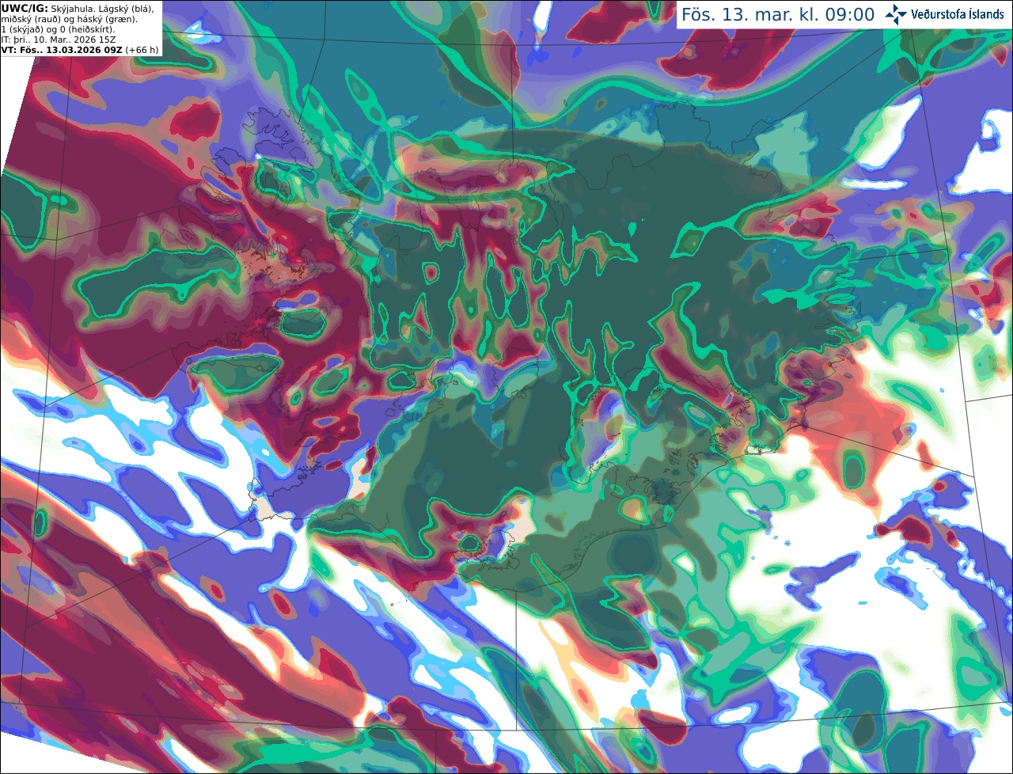Click the 'VT: Fös.. 13.03.2026 09Z (+66 h)' line
This screenshot has height=774, width=1013.
point(80,49)
